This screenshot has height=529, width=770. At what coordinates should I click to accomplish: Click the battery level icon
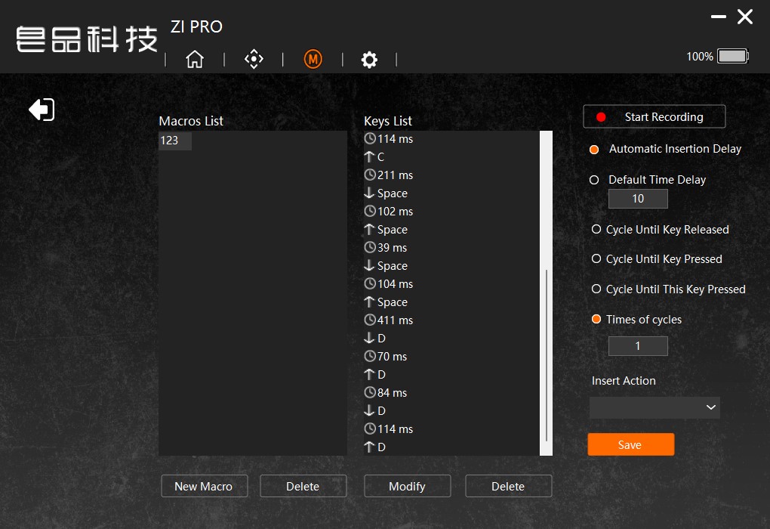point(733,56)
